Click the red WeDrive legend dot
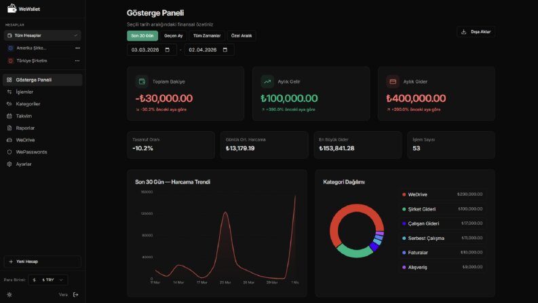This screenshot has height=303, width=538. click(x=404, y=194)
